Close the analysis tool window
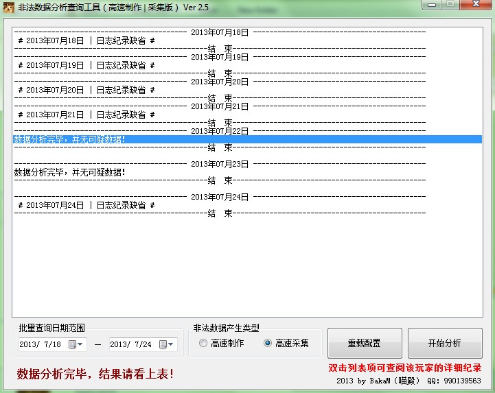495x393 pixels. point(474,5)
